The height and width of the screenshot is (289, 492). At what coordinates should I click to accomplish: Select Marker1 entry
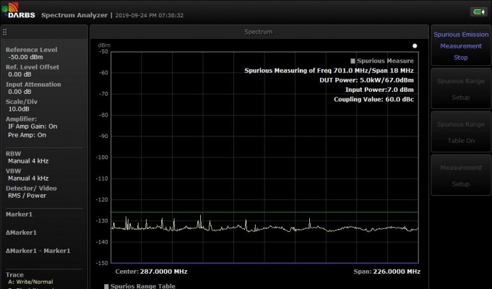click(19, 215)
